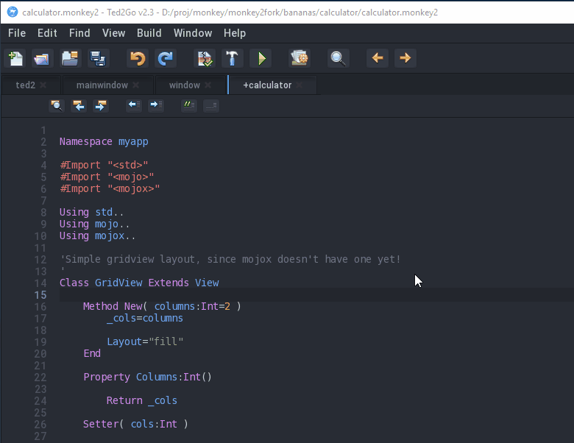Open the Build menu
Screen dimensions: 574x443
pos(149,33)
